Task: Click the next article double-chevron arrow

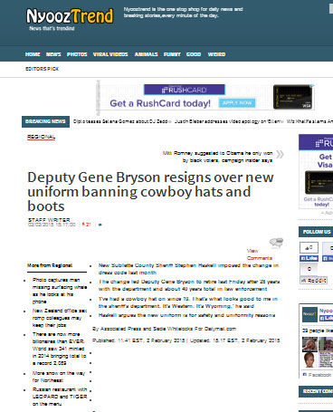Action: tap(280, 154)
